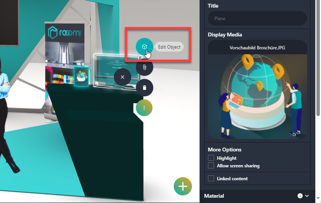Click the round plus add button

(x=183, y=186)
